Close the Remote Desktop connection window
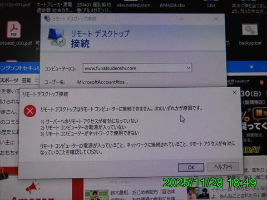 (216, 19)
